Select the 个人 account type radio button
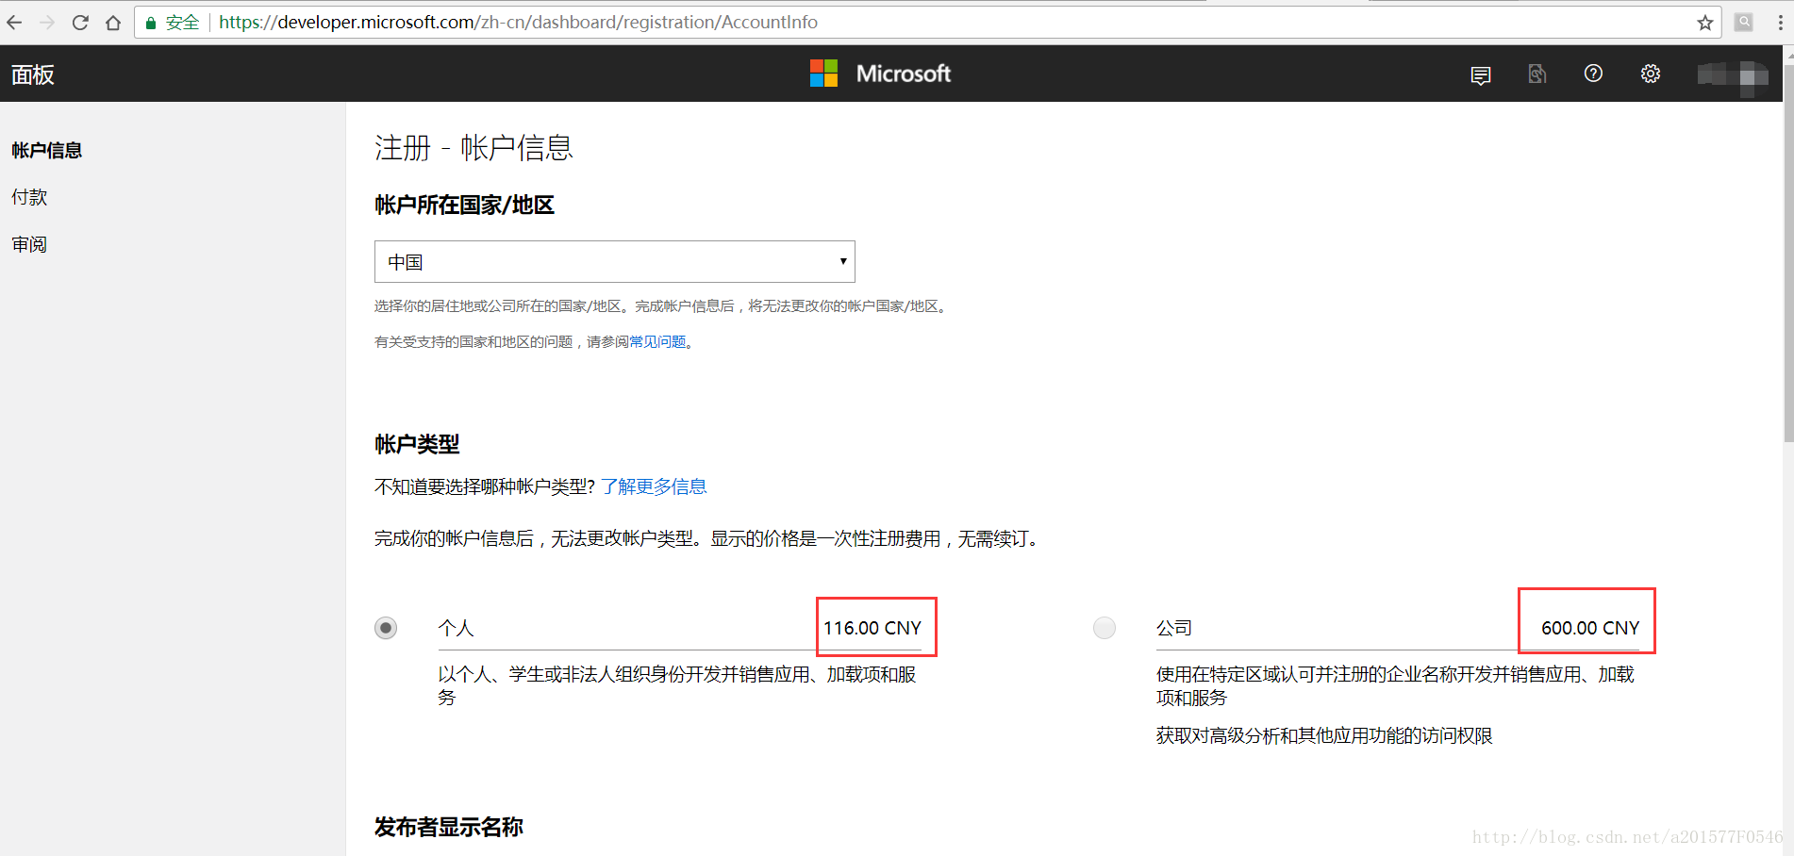 click(x=386, y=628)
